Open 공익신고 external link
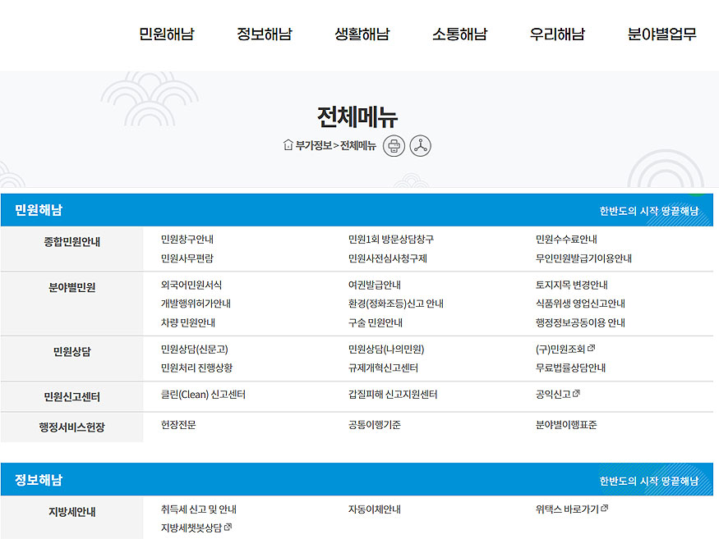 [x=557, y=395]
